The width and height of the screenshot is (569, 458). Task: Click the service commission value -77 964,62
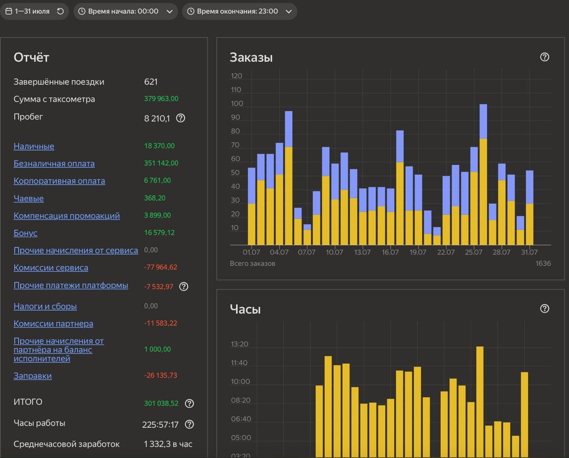[160, 267]
